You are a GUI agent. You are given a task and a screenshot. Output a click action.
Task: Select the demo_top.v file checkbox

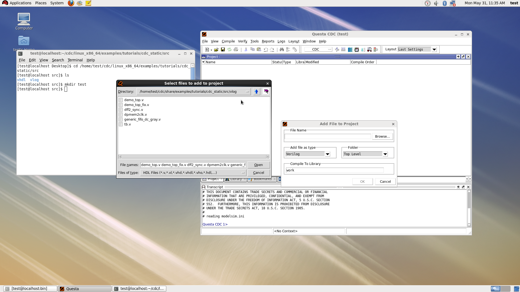click(x=121, y=100)
